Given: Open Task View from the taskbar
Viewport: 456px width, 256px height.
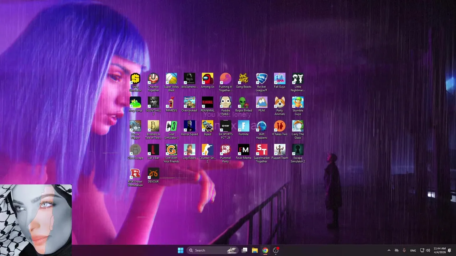Looking at the screenshot, I should [244, 250].
